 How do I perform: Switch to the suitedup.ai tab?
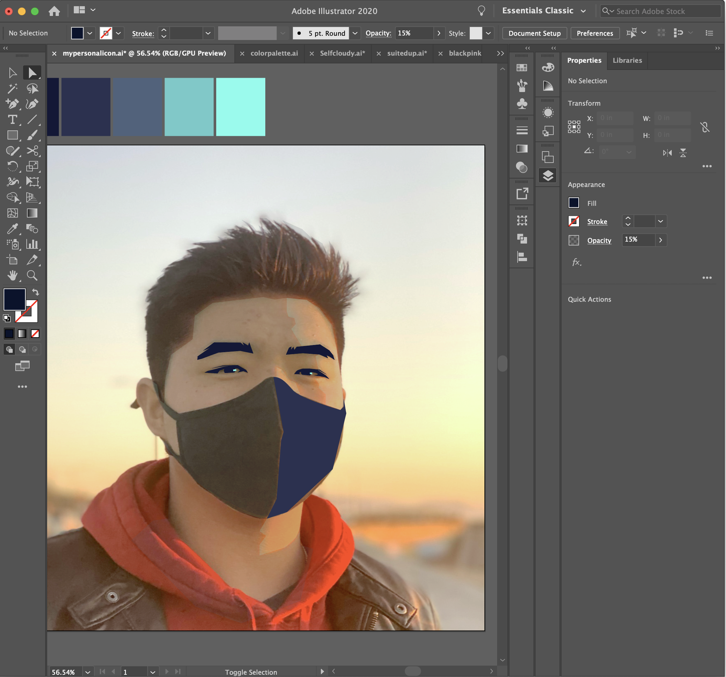tap(407, 53)
